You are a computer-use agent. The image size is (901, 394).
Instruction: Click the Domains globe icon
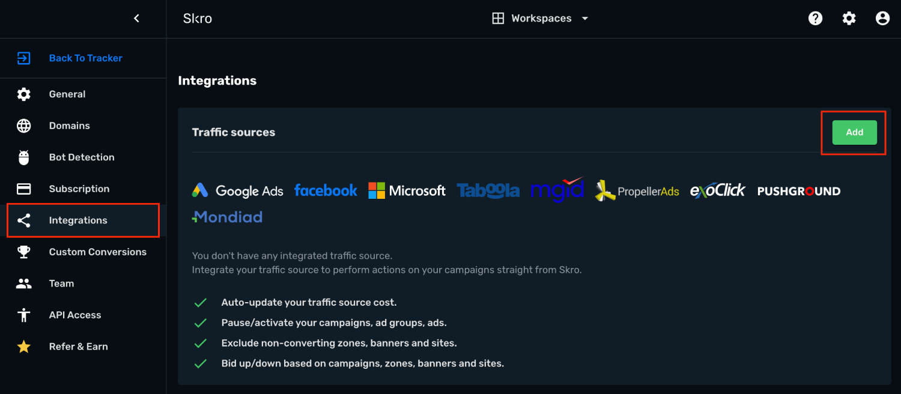pyautogui.click(x=23, y=126)
